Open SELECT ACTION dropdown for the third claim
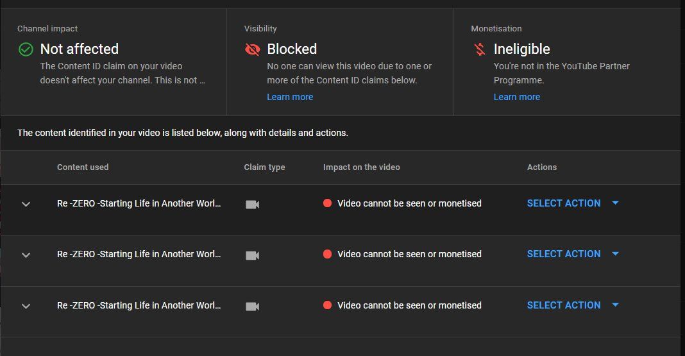Image resolution: width=685 pixels, height=356 pixels. click(x=572, y=305)
